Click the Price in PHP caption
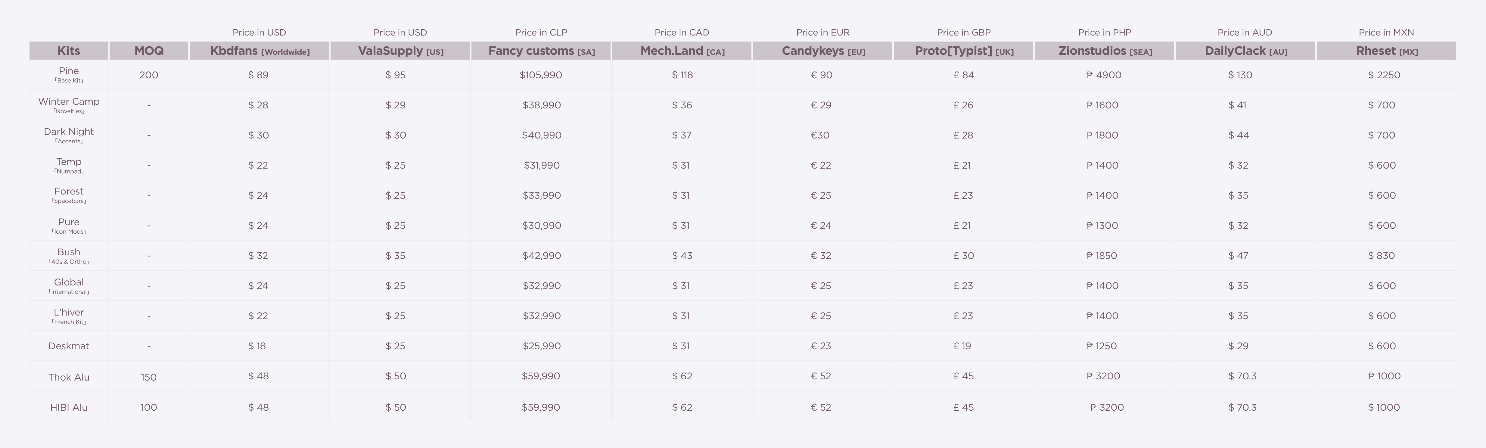1486x448 pixels. pyautogui.click(x=1105, y=32)
